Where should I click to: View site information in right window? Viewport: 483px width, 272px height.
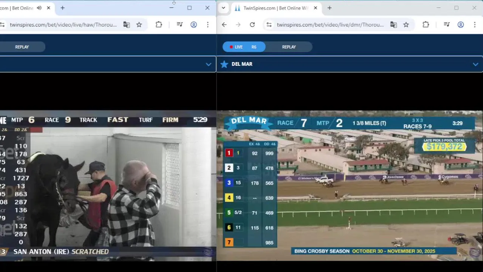coord(269,25)
